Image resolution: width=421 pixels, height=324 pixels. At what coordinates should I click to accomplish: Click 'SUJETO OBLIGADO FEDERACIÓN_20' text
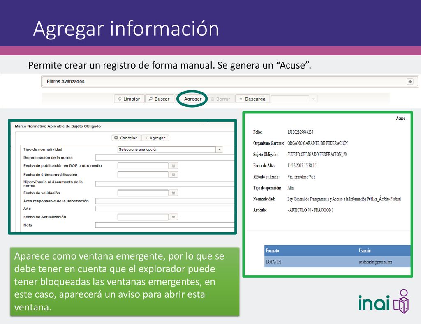[x=317, y=154]
